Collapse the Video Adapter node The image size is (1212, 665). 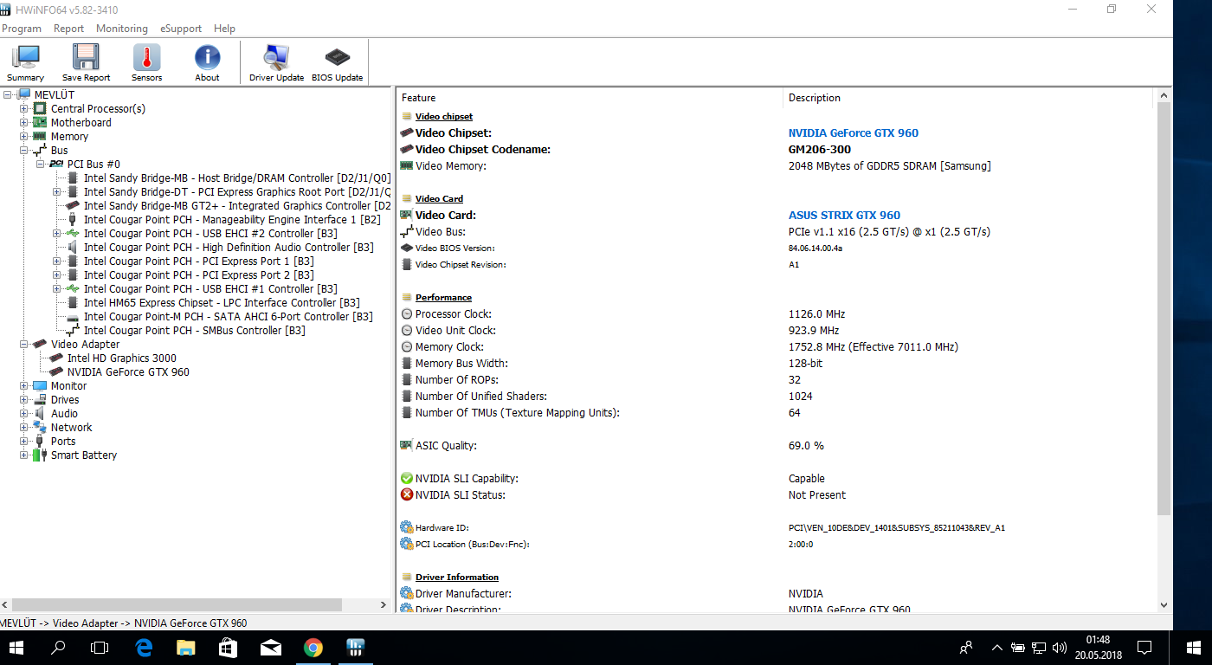point(24,344)
